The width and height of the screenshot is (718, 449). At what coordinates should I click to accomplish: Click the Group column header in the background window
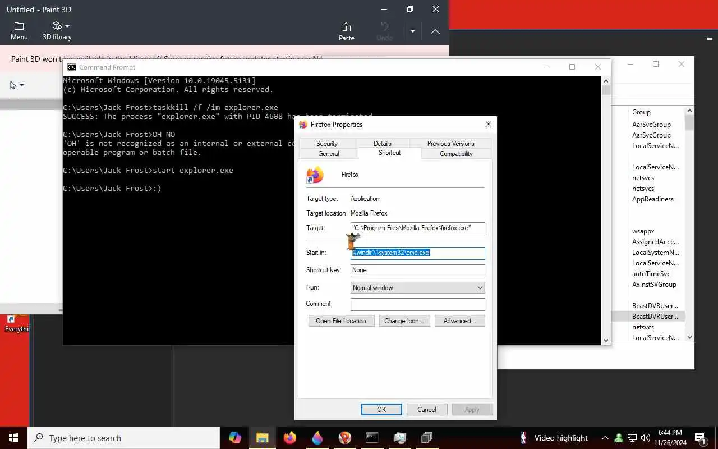(x=641, y=112)
